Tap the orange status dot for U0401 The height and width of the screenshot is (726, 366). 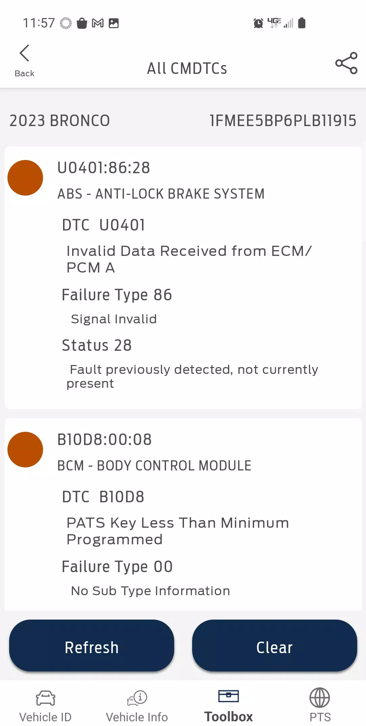[25, 178]
